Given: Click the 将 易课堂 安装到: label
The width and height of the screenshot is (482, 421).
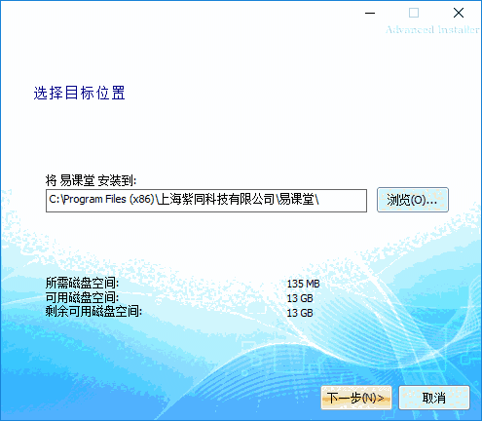Looking at the screenshot, I should coord(92,180).
